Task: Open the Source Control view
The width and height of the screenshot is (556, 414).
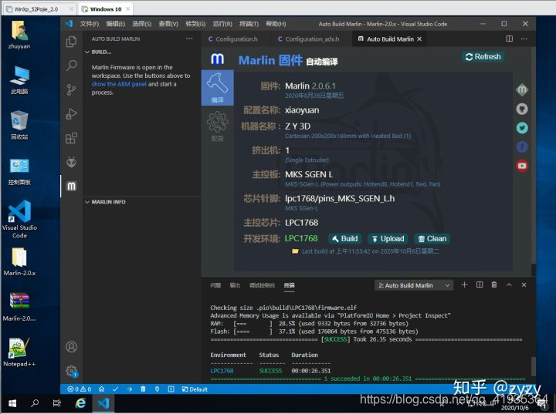Action: point(71,89)
